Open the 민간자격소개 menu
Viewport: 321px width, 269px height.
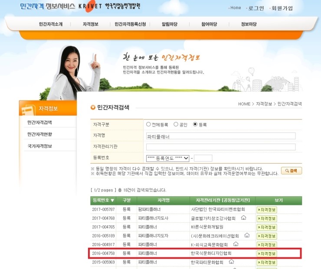coord(51,24)
